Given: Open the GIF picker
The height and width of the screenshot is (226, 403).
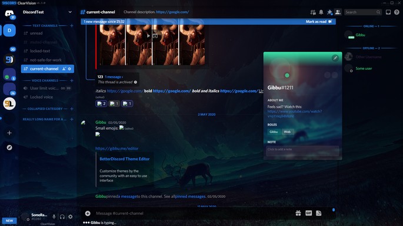Looking at the screenshot, I should coord(308,213).
